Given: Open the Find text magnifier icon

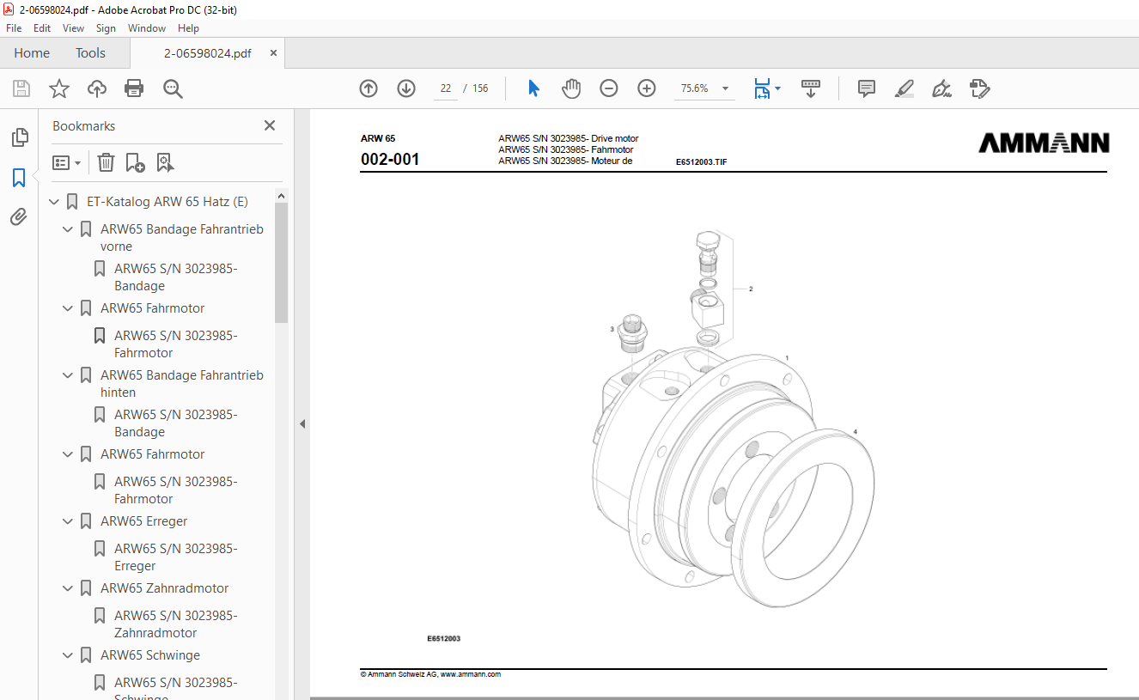Looking at the screenshot, I should 173,88.
